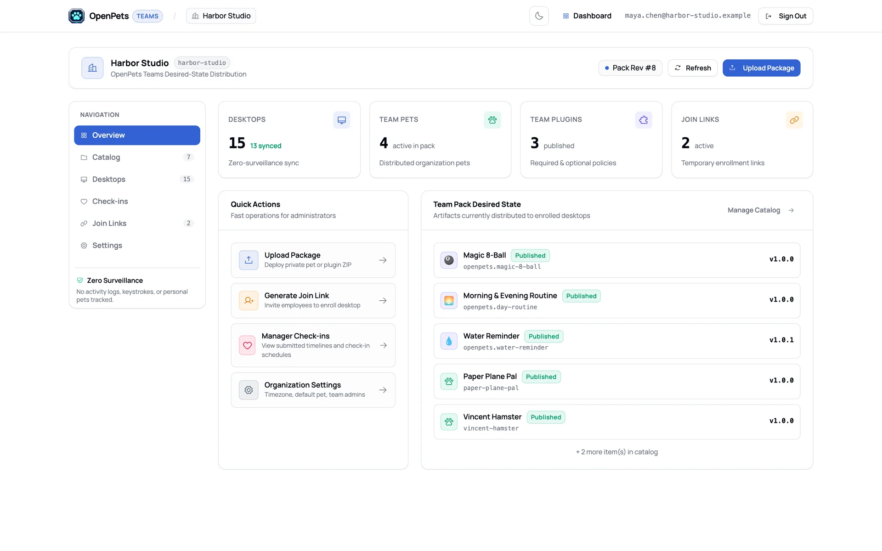Click the Vincent Hamster paw icon

(x=449, y=422)
